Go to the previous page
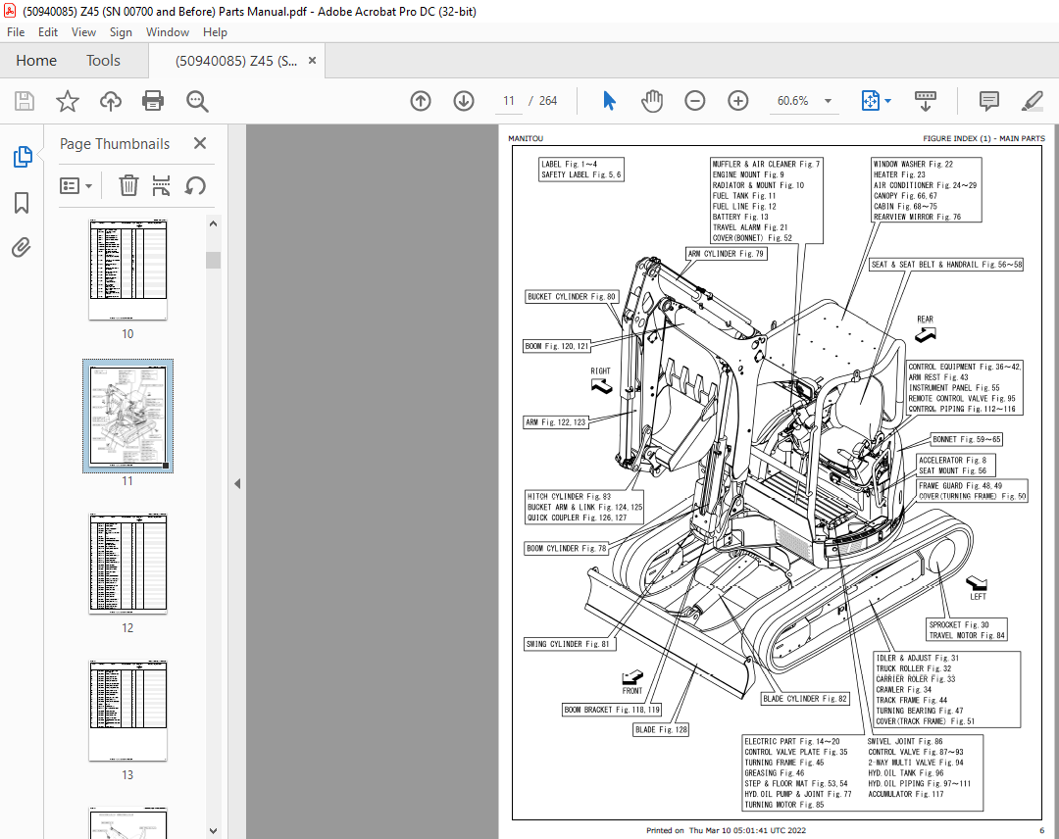Screen dimensions: 1059x839 (420, 101)
